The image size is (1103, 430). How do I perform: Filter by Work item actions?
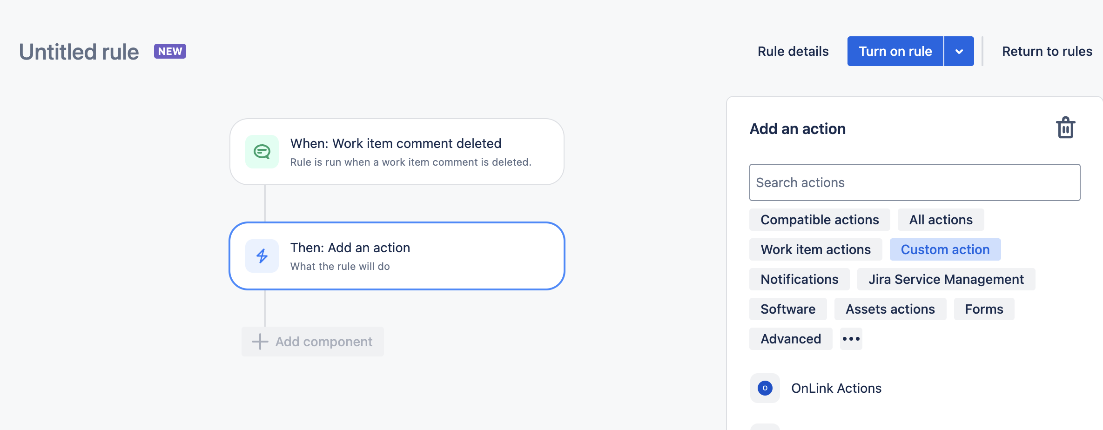pyautogui.click(x=816, y=249)
